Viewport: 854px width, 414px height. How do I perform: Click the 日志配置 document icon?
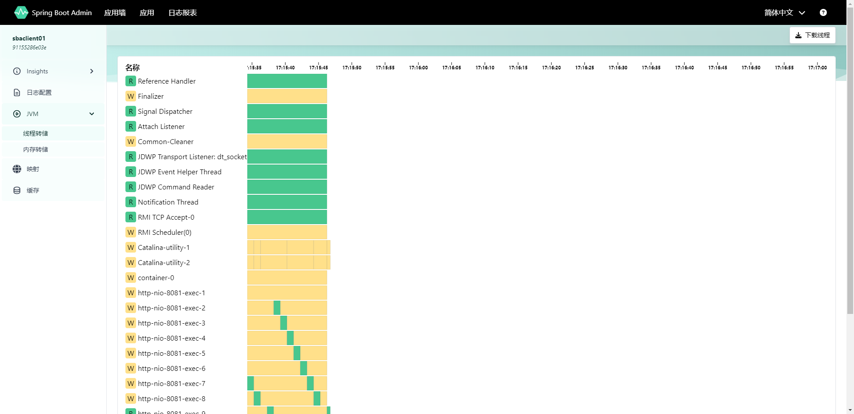click(17, 92)
